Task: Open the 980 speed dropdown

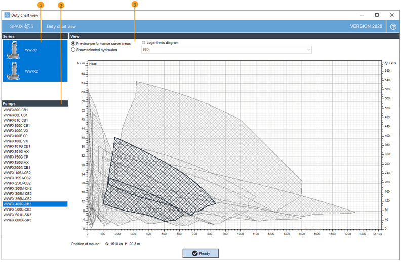Action: pyautogui.click(x=226, y=49)
